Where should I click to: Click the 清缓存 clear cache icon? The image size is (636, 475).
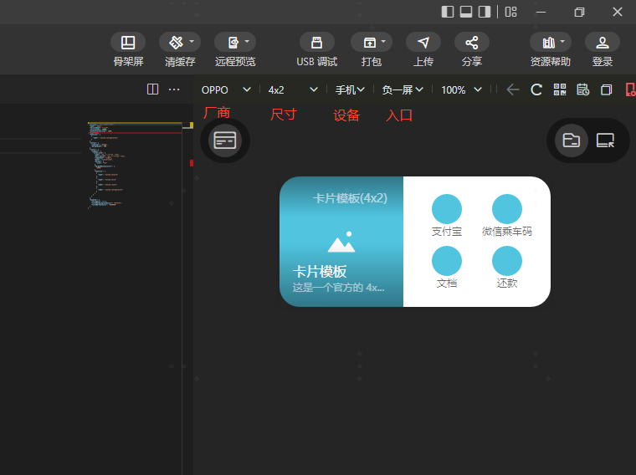pos(176,42)
